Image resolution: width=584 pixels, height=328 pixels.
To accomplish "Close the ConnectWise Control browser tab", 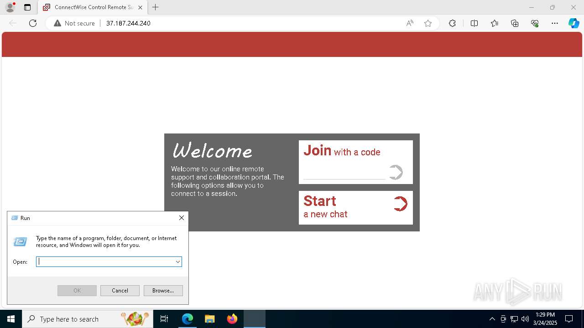I will coord(140,7).
